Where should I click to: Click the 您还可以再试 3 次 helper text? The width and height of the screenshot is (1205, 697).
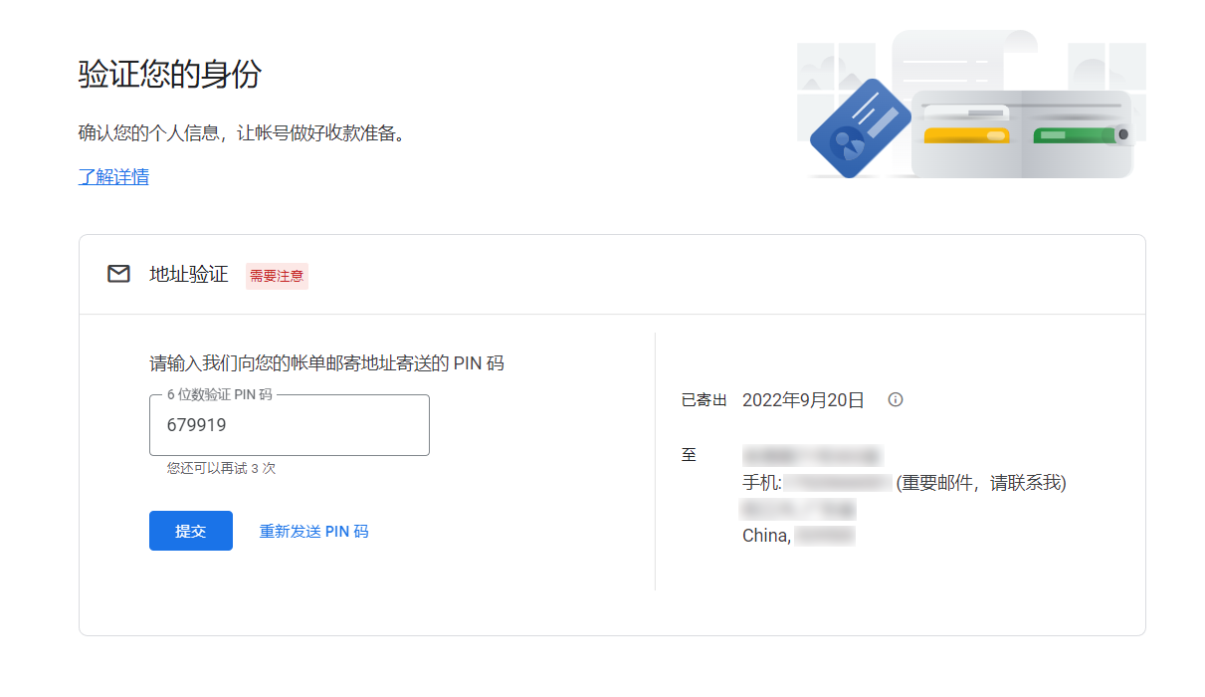click(x=221, y=468)
